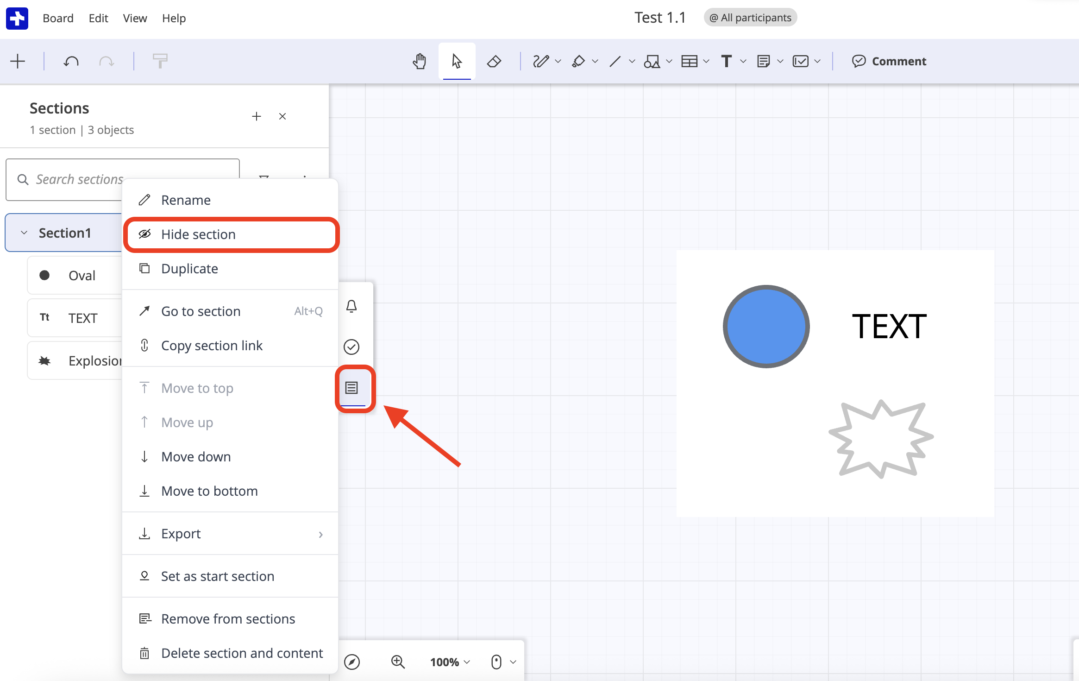
Task: Open line tool options dropdown
Action: tap(632, 61)
